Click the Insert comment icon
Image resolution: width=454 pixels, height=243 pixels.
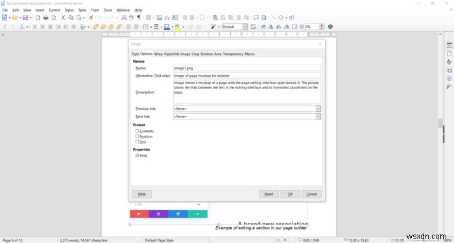256,17
